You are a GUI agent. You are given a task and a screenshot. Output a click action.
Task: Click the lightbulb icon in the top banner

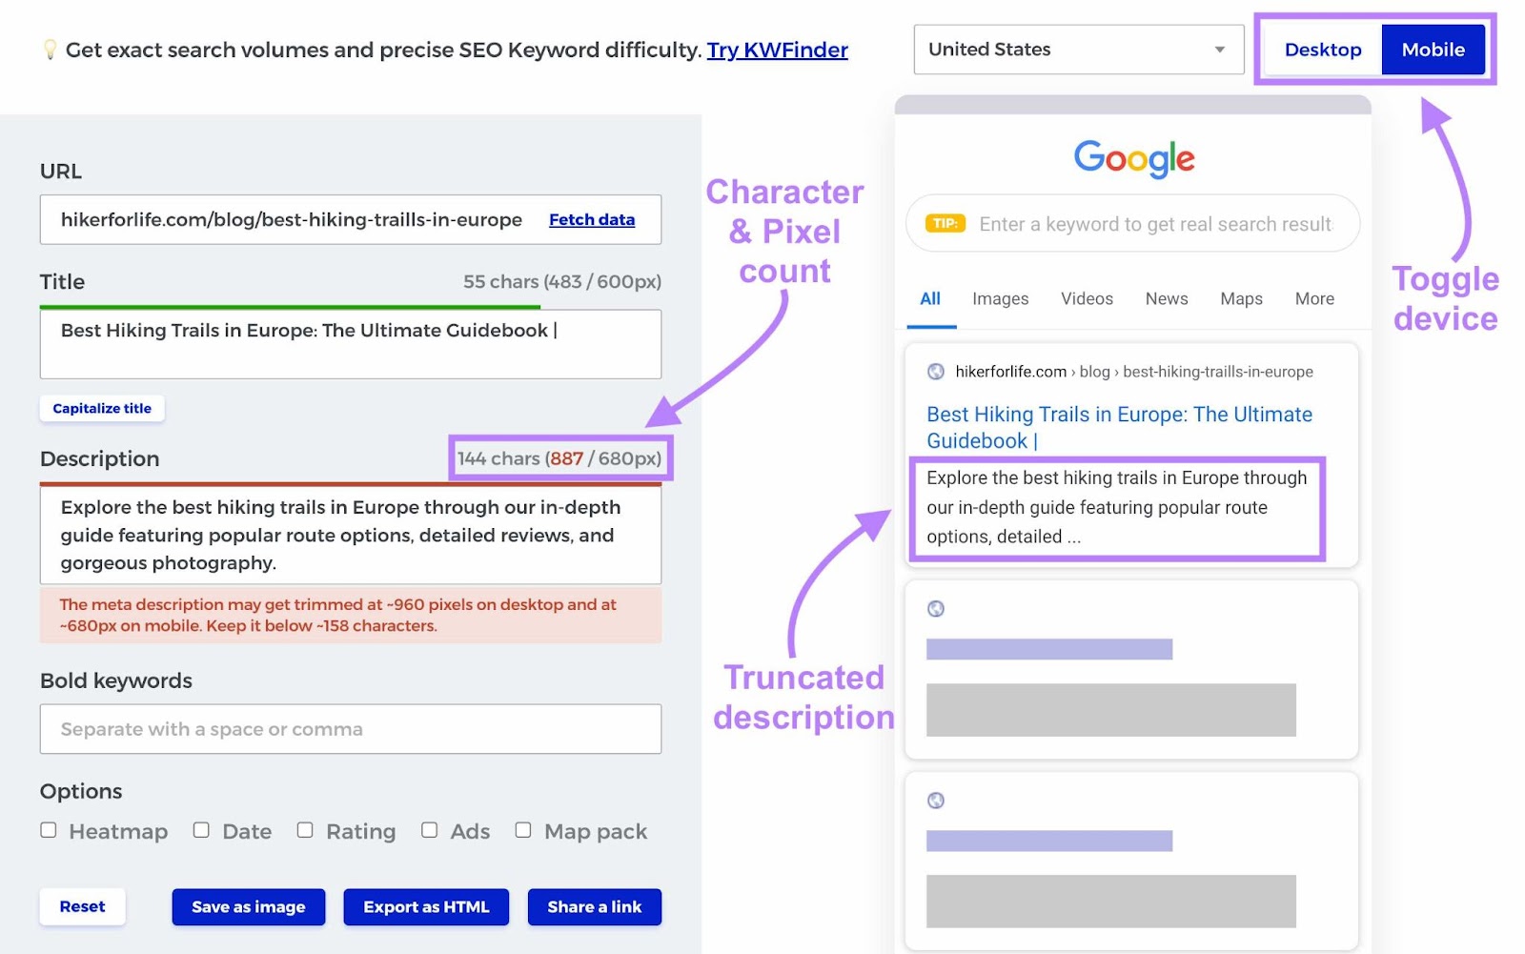click(x=51, y=49)
